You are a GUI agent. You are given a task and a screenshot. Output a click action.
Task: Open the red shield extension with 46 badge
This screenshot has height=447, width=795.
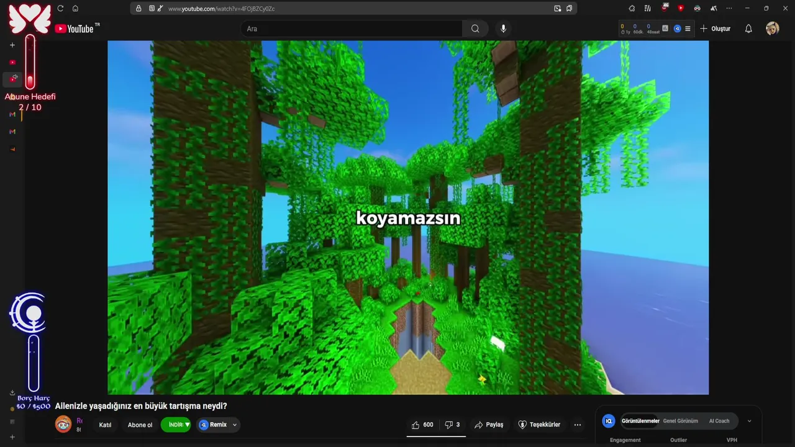tap(665, 8)
